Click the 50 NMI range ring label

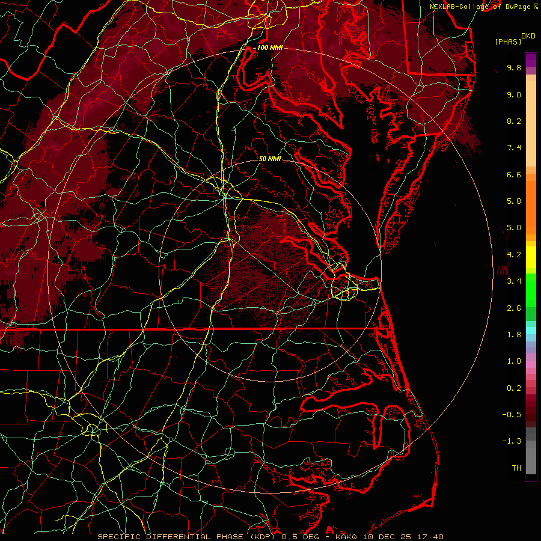[270, 159]
